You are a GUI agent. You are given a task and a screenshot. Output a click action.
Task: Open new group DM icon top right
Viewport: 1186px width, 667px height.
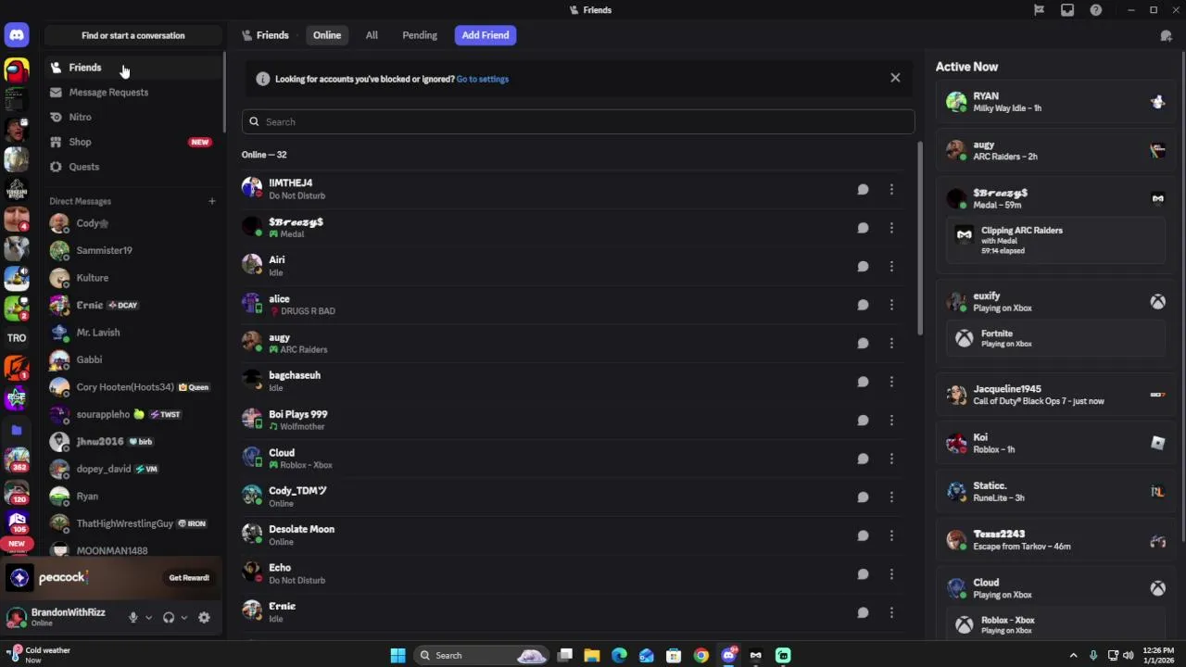tap(1167, 35)
